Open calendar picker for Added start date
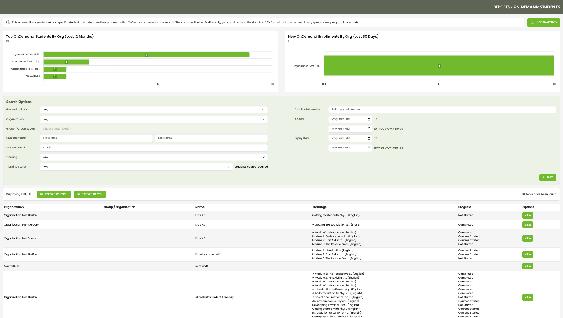563x318 pixels. [369, 119]
